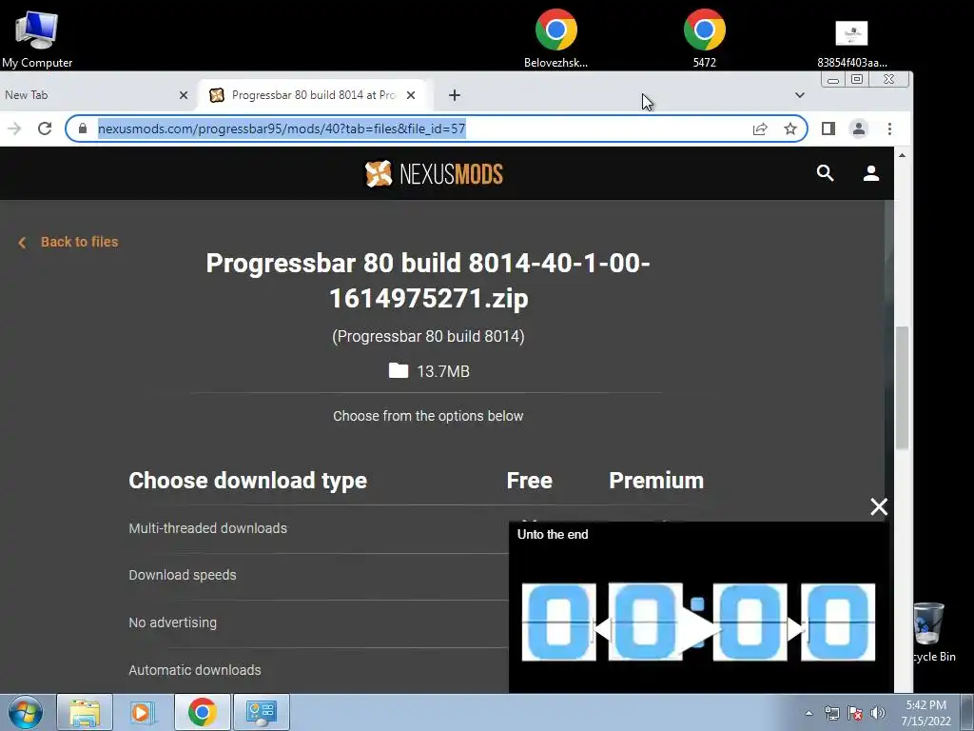
Task: Click the scrollbar up arrow
Action: 902,155
